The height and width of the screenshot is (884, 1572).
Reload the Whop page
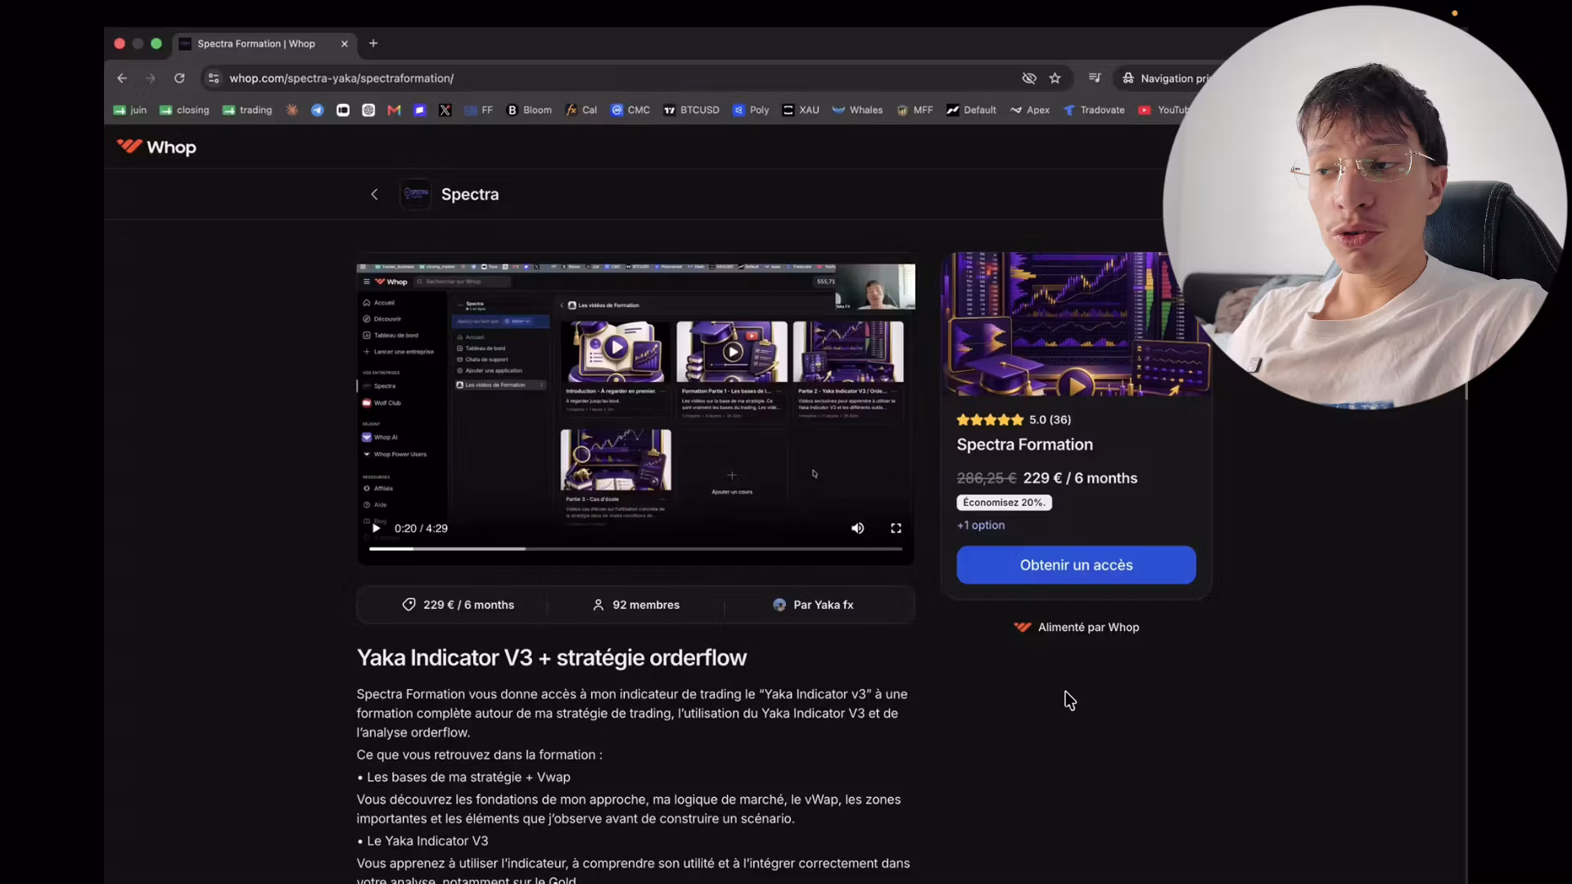click(x=179, y=79)
